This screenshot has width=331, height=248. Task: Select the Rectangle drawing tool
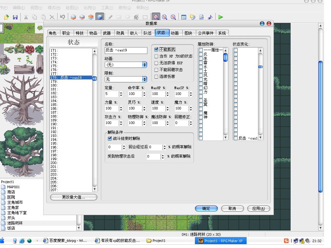tap(119, 17)
